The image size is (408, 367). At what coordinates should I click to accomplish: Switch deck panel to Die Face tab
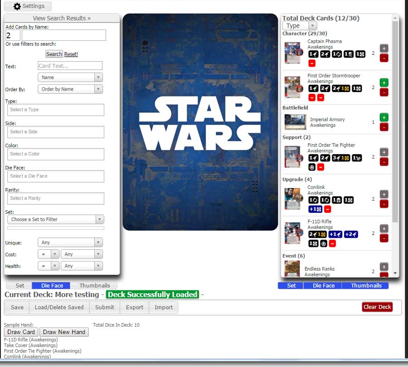point(323,285)
